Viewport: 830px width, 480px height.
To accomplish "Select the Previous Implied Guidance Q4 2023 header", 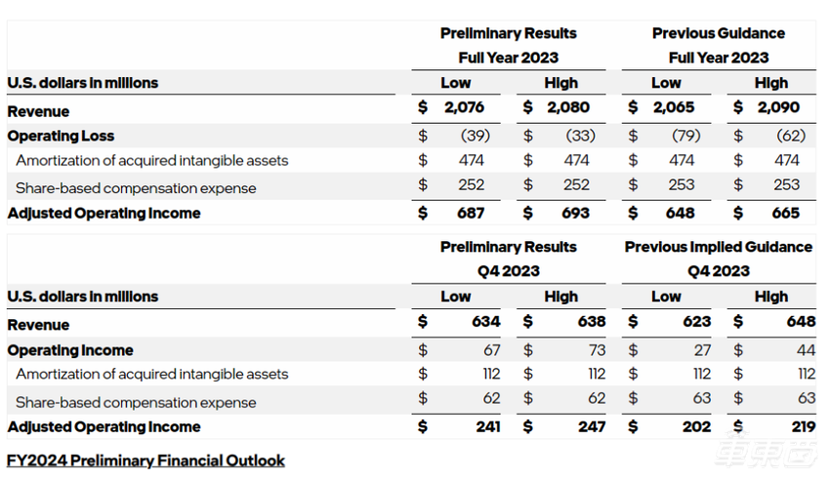I will coord(718,259).
